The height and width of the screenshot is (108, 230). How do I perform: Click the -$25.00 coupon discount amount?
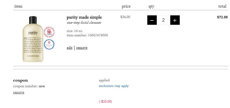point(105,102)
